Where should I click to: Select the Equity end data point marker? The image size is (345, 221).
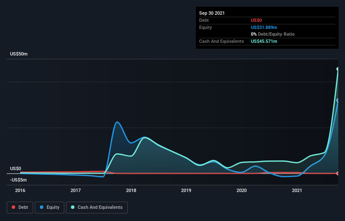(338, 100)
